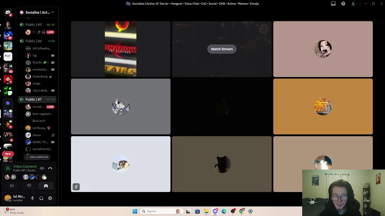Select user 69CoffeeMa in voice list
This screenshot has width=385, height=216.
click(40, 48)
